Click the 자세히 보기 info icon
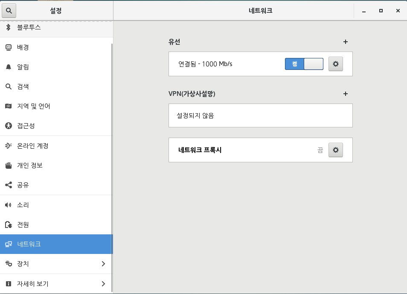Viewport: 407px width, 294px height. [x=8, y=284]
